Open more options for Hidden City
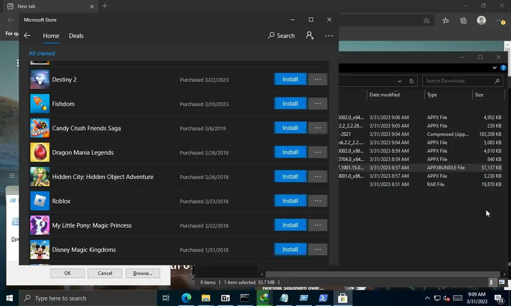The height and width of the screenshot is (306, 511). pos(318,177)
